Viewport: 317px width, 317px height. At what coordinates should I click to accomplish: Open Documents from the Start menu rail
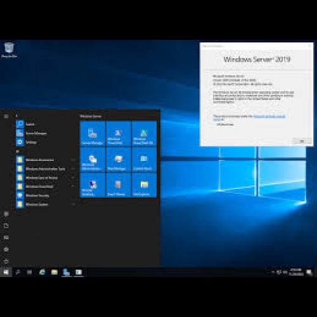(x=6, y=226)
